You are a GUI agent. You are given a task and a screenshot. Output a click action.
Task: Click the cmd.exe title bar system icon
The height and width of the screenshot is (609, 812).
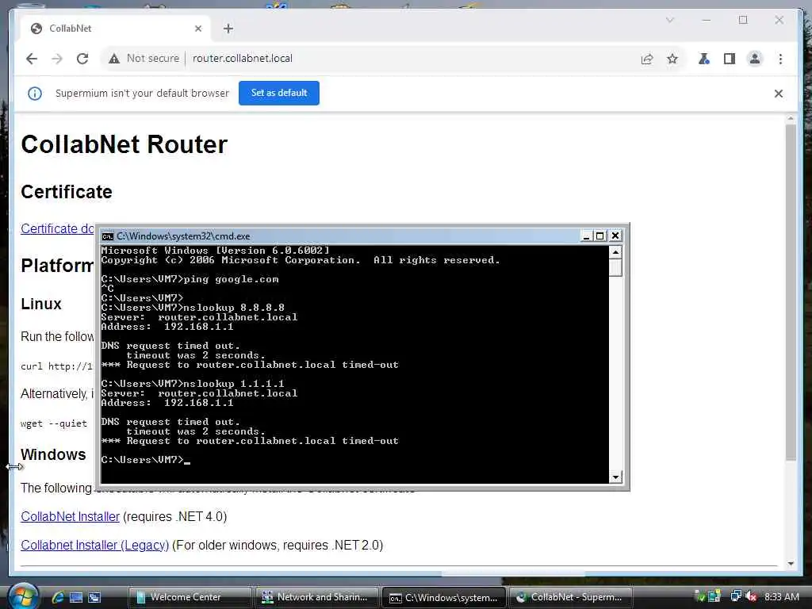(x=107, y=236)
